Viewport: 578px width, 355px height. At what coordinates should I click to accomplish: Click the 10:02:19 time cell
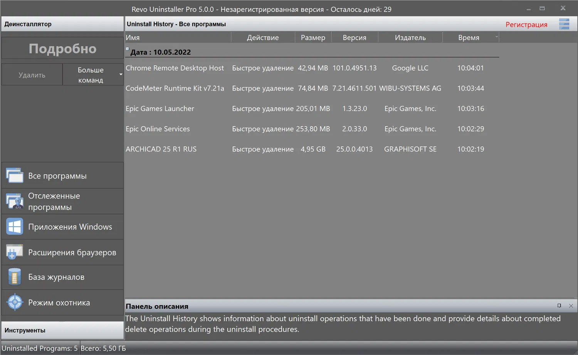[470, 149]
